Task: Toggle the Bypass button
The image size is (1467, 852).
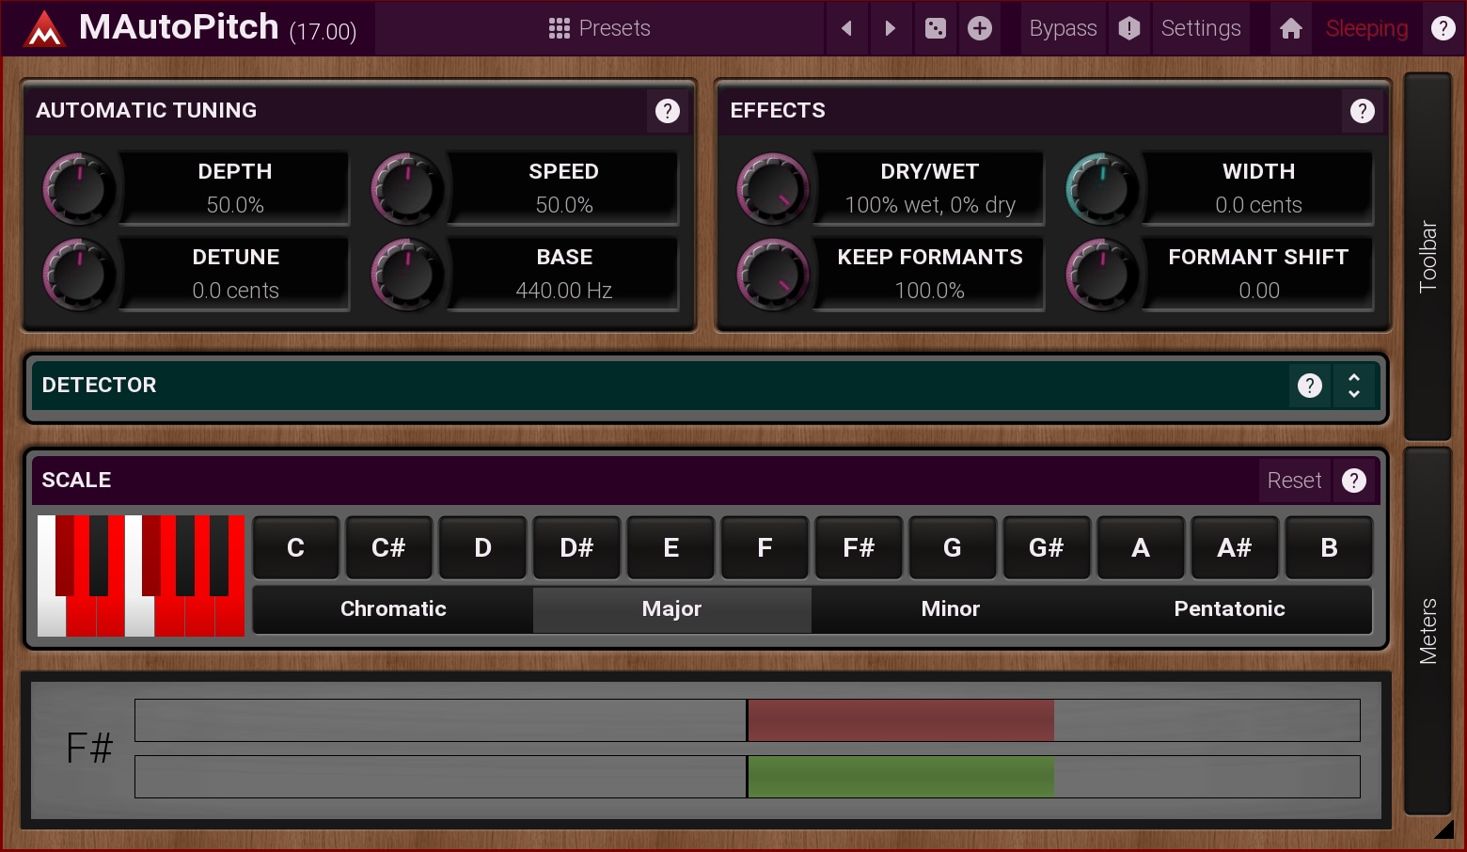Action: click(x=1063, y=28)
